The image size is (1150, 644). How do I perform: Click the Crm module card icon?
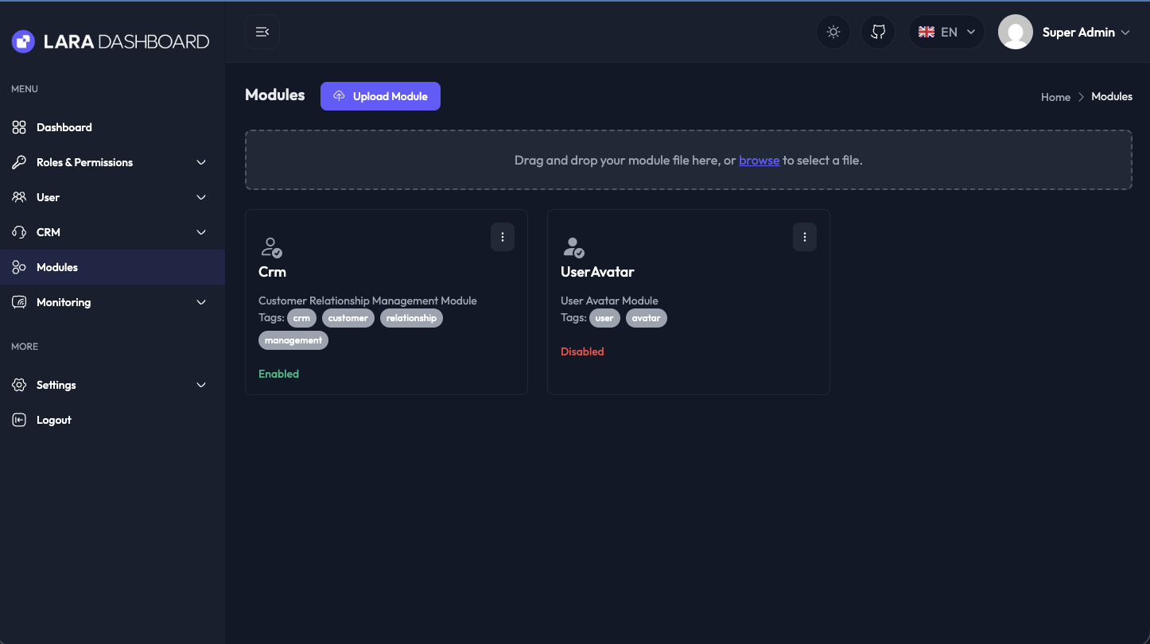(271, 247)
